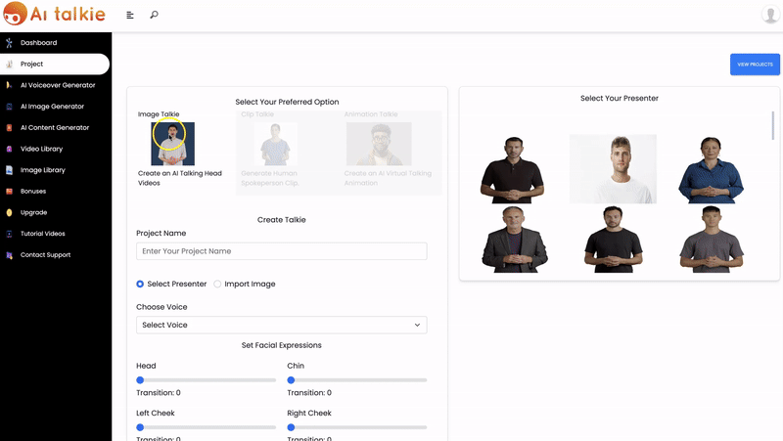Open the user profile avatar

point(770,15)
